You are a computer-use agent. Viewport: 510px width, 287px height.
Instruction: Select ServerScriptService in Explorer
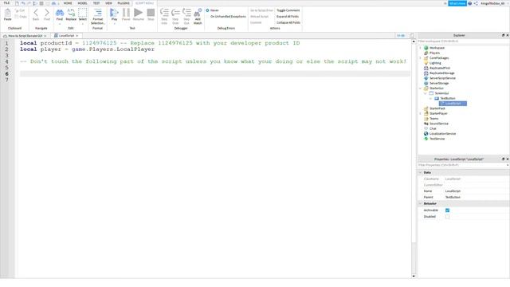(442, 78)
